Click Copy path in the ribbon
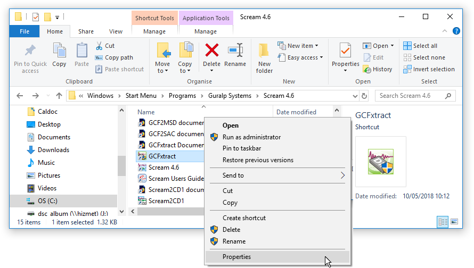 [x=115, y=57]
